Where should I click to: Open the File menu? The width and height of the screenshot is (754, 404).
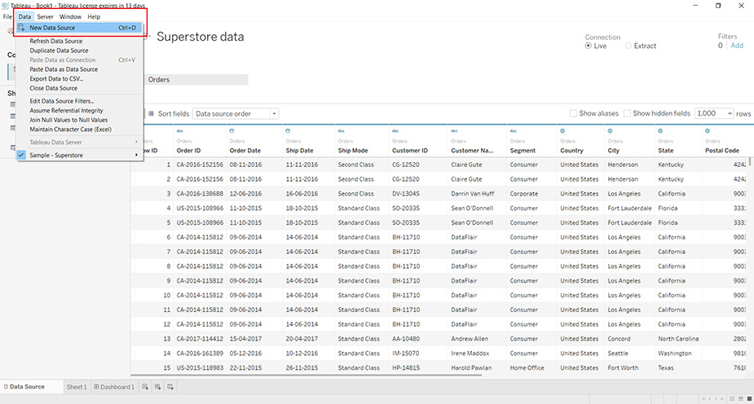[7, 16]
